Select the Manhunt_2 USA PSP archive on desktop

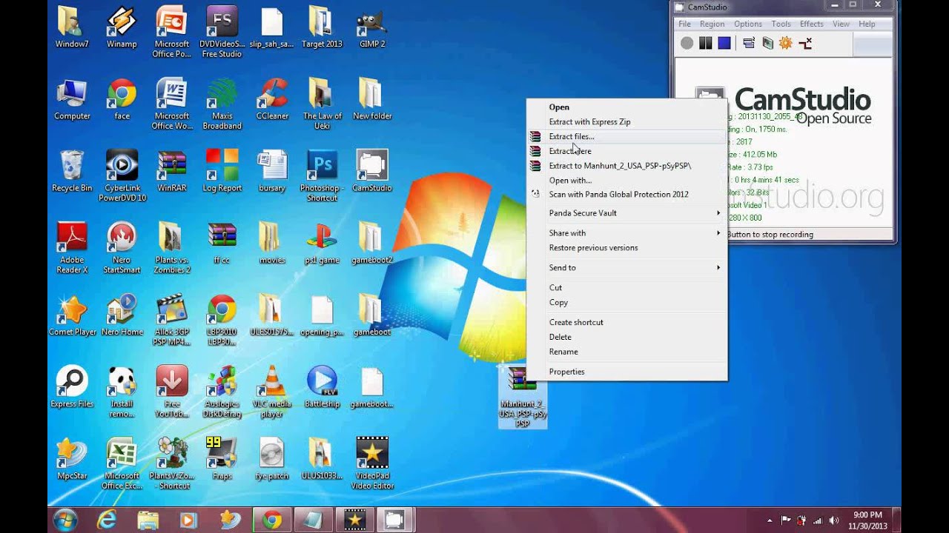point(523,397)
